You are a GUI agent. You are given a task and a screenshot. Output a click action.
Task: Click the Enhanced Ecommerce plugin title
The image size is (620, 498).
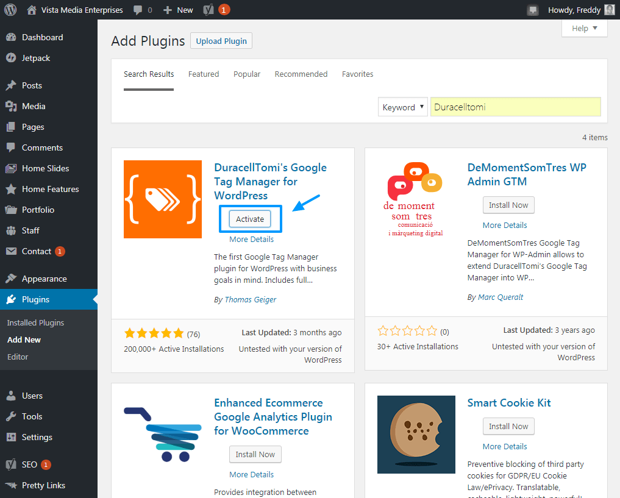coord(273,416)
